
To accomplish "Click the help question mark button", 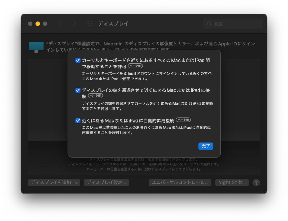I will click(256, 182).
